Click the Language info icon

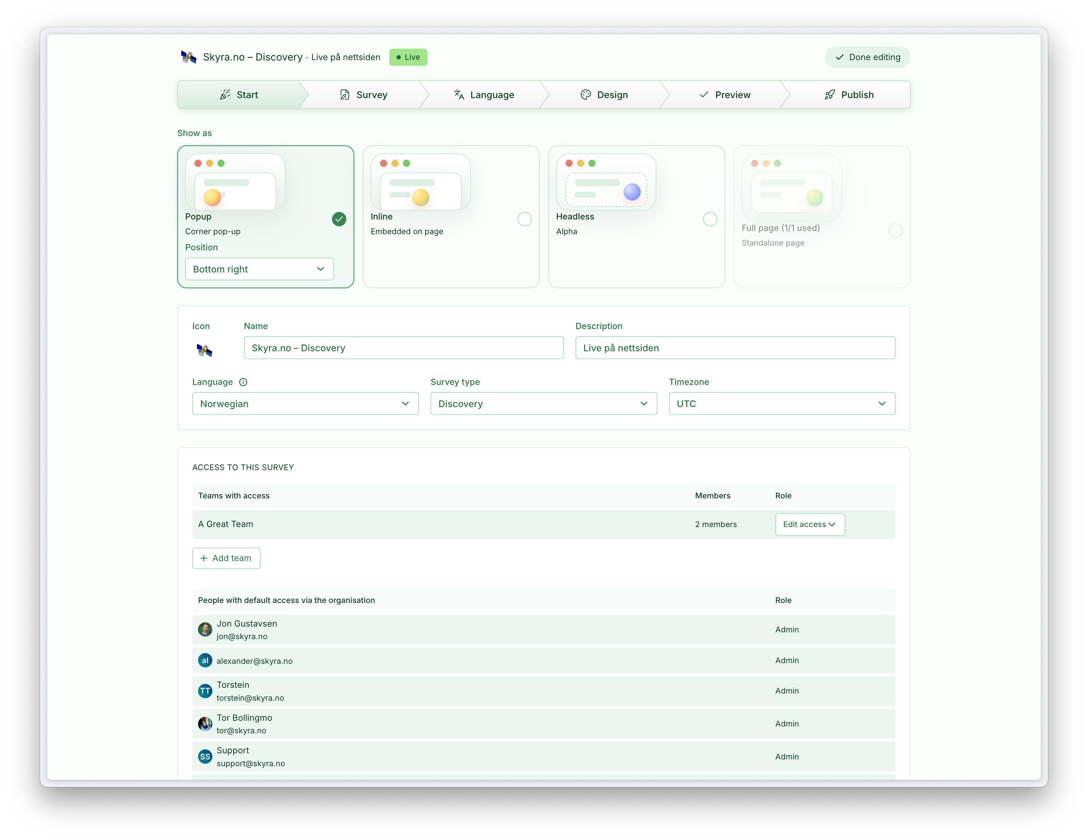click(x=243, y=382)
